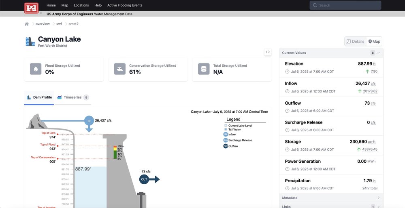405x208 pixels.
Task: Click the Army Corps castle logo
Action: tap(31, 8)
